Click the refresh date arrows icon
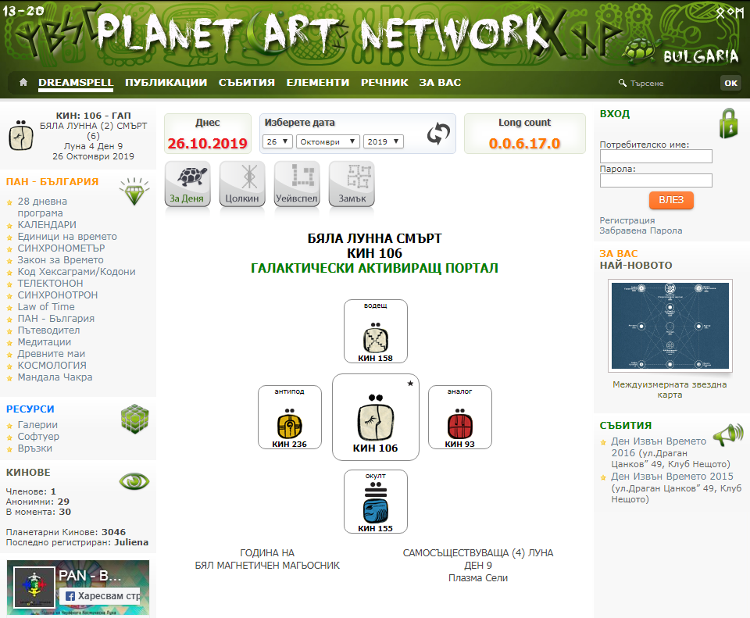750x618 pixels. (x=438, y=134)
